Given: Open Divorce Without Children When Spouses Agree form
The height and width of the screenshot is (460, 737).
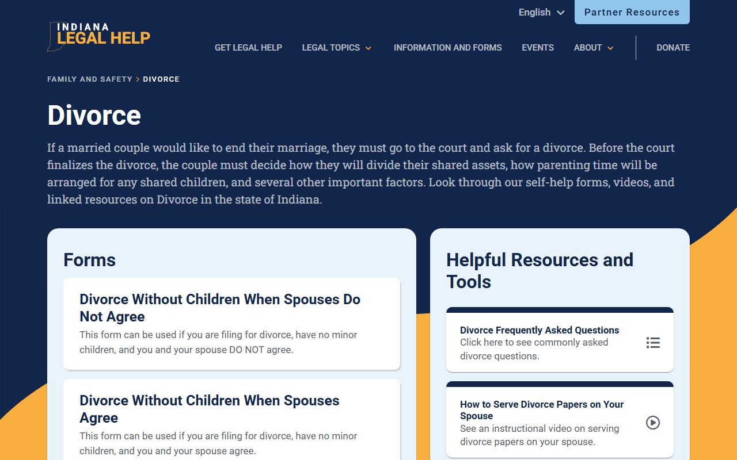Looking at the screenshot, I should (x=231, y=420).
